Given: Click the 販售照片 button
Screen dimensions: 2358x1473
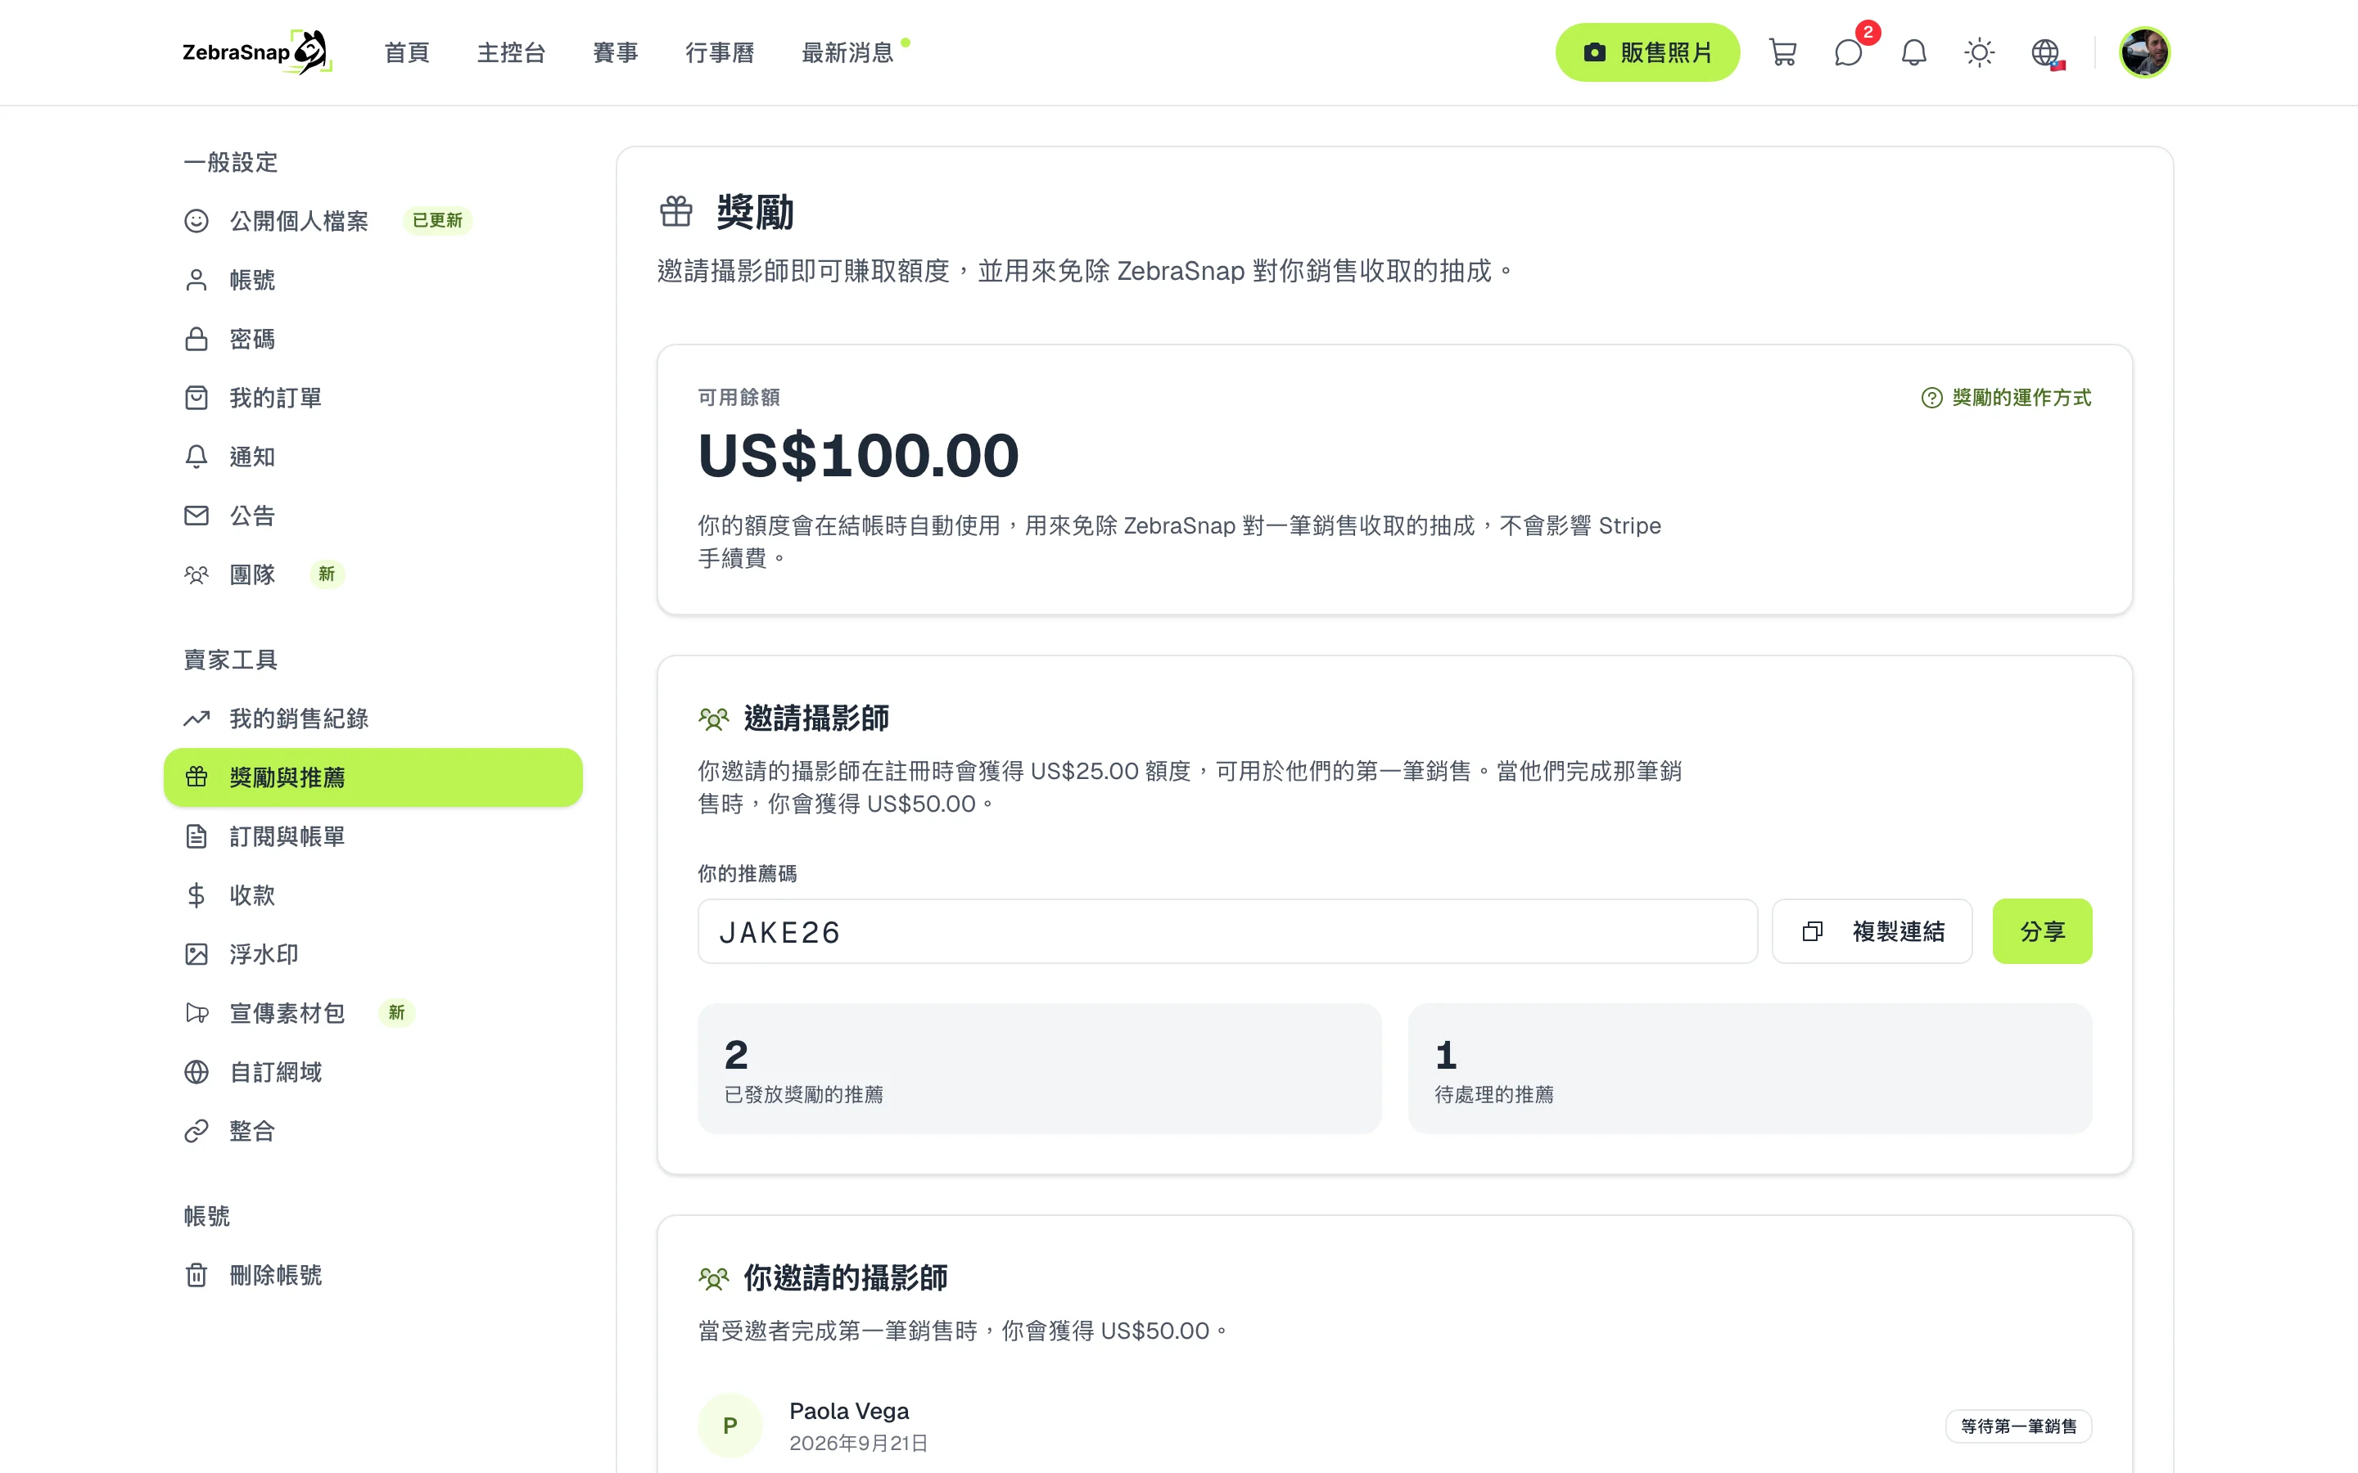Looking at the screenshot, I should (x=1647, y=52).
